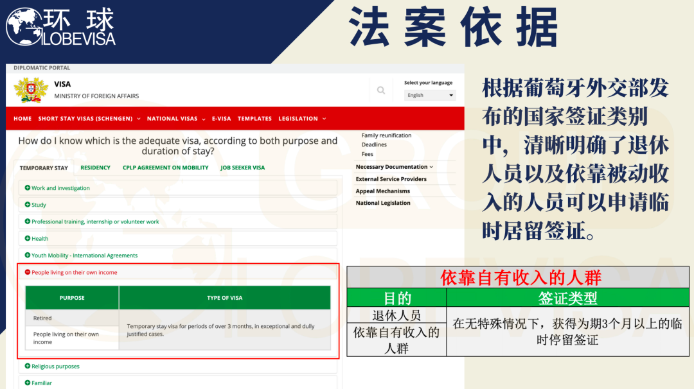
Task: Expand the Religious purposes section
Action: 177,366
